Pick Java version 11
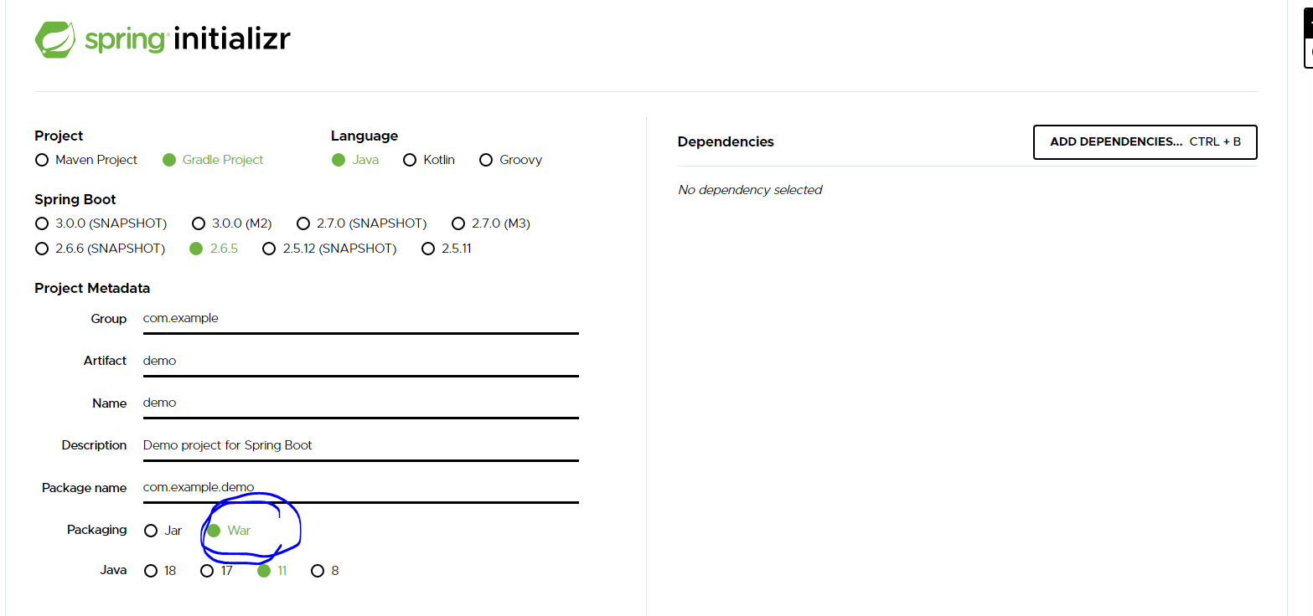 264,571
